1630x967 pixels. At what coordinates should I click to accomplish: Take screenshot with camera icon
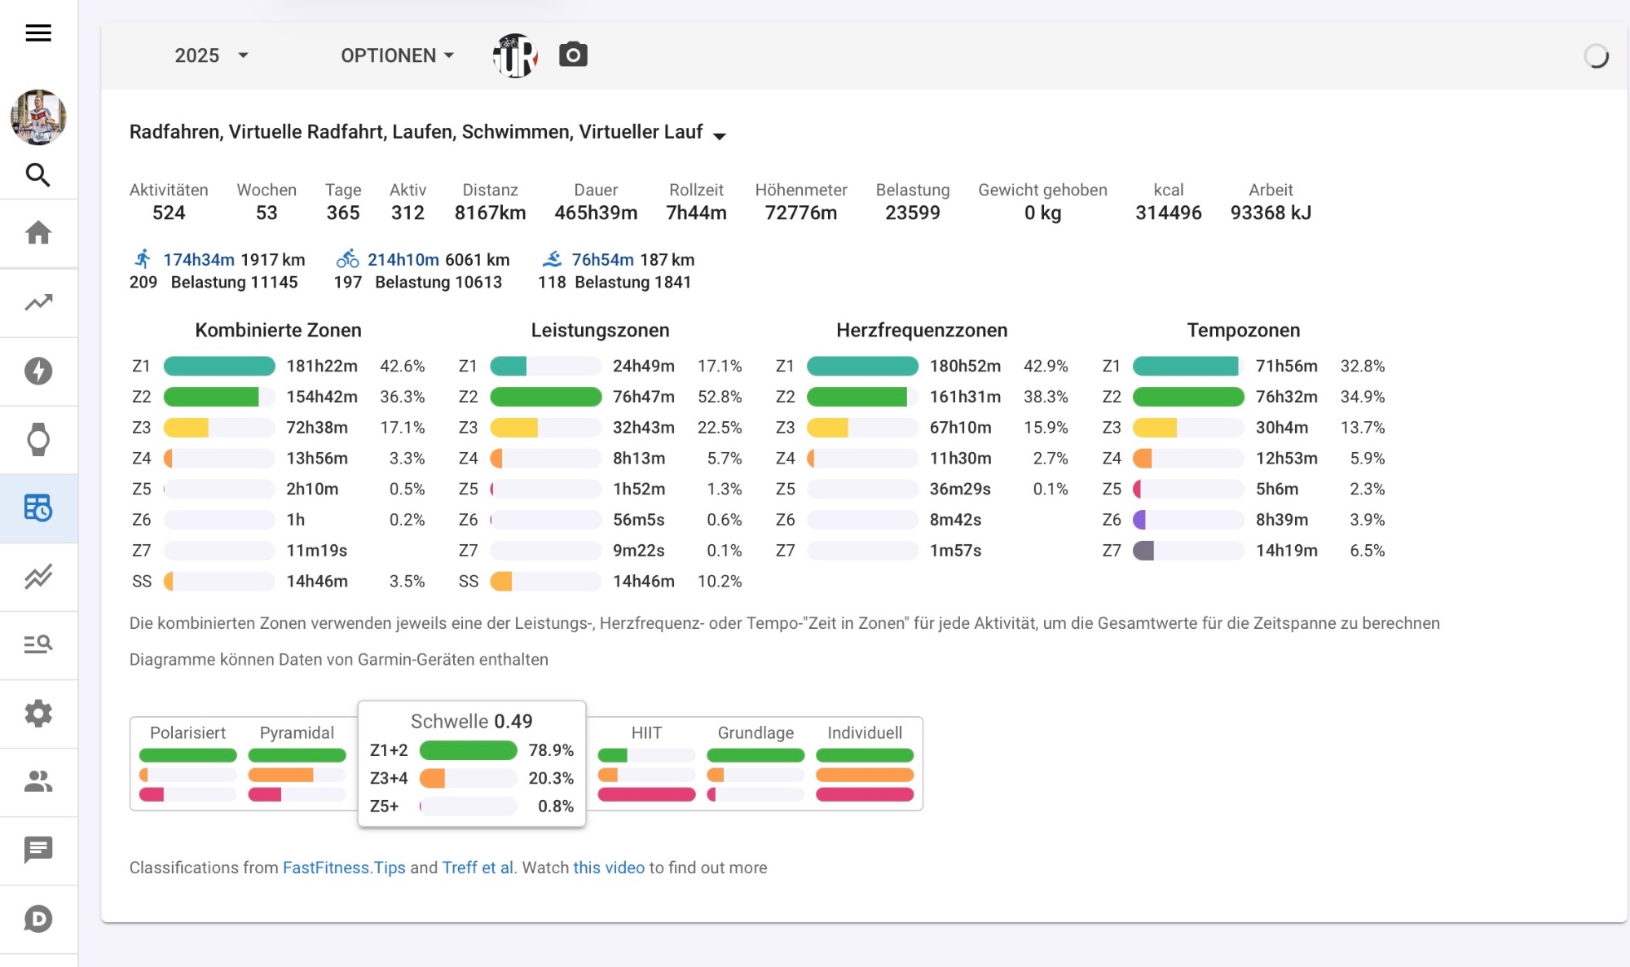573,55
